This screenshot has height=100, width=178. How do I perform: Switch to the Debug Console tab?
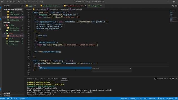(53, 79)
